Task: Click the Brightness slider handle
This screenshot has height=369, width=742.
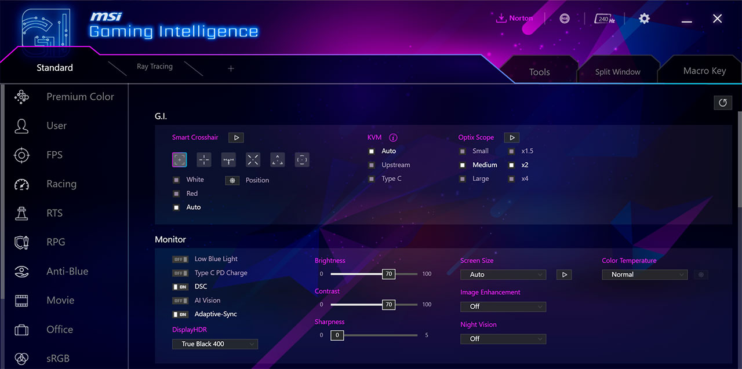Action: click(388, 274)
